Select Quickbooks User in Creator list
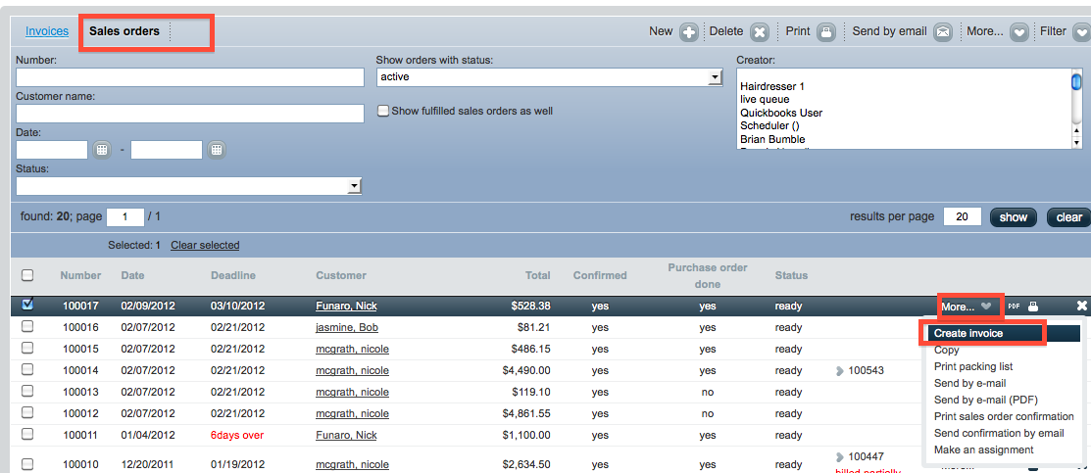 click(781, 113)
